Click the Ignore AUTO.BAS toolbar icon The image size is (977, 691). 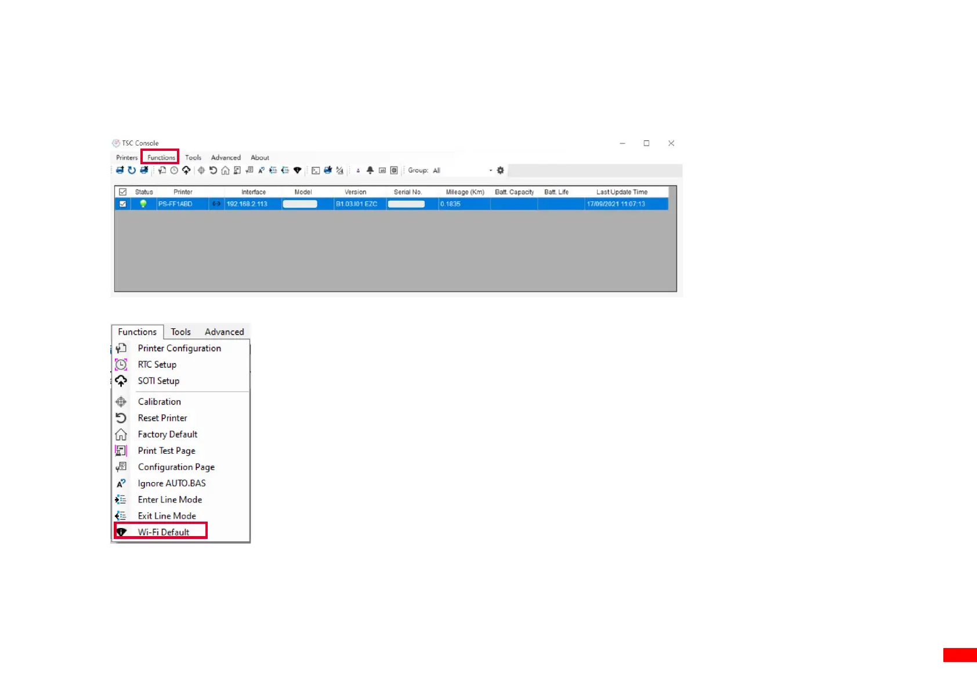pyautogui.click(x=262, y=170)
